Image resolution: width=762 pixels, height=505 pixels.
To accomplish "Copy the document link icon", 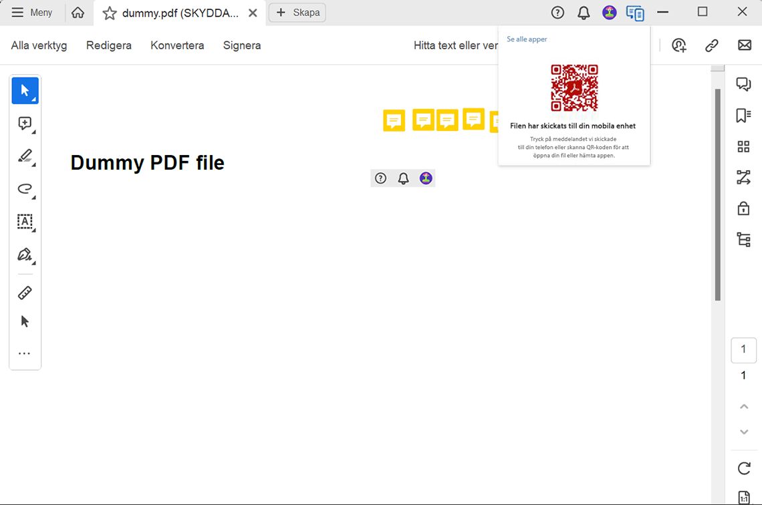I will [x=711, y=45].
